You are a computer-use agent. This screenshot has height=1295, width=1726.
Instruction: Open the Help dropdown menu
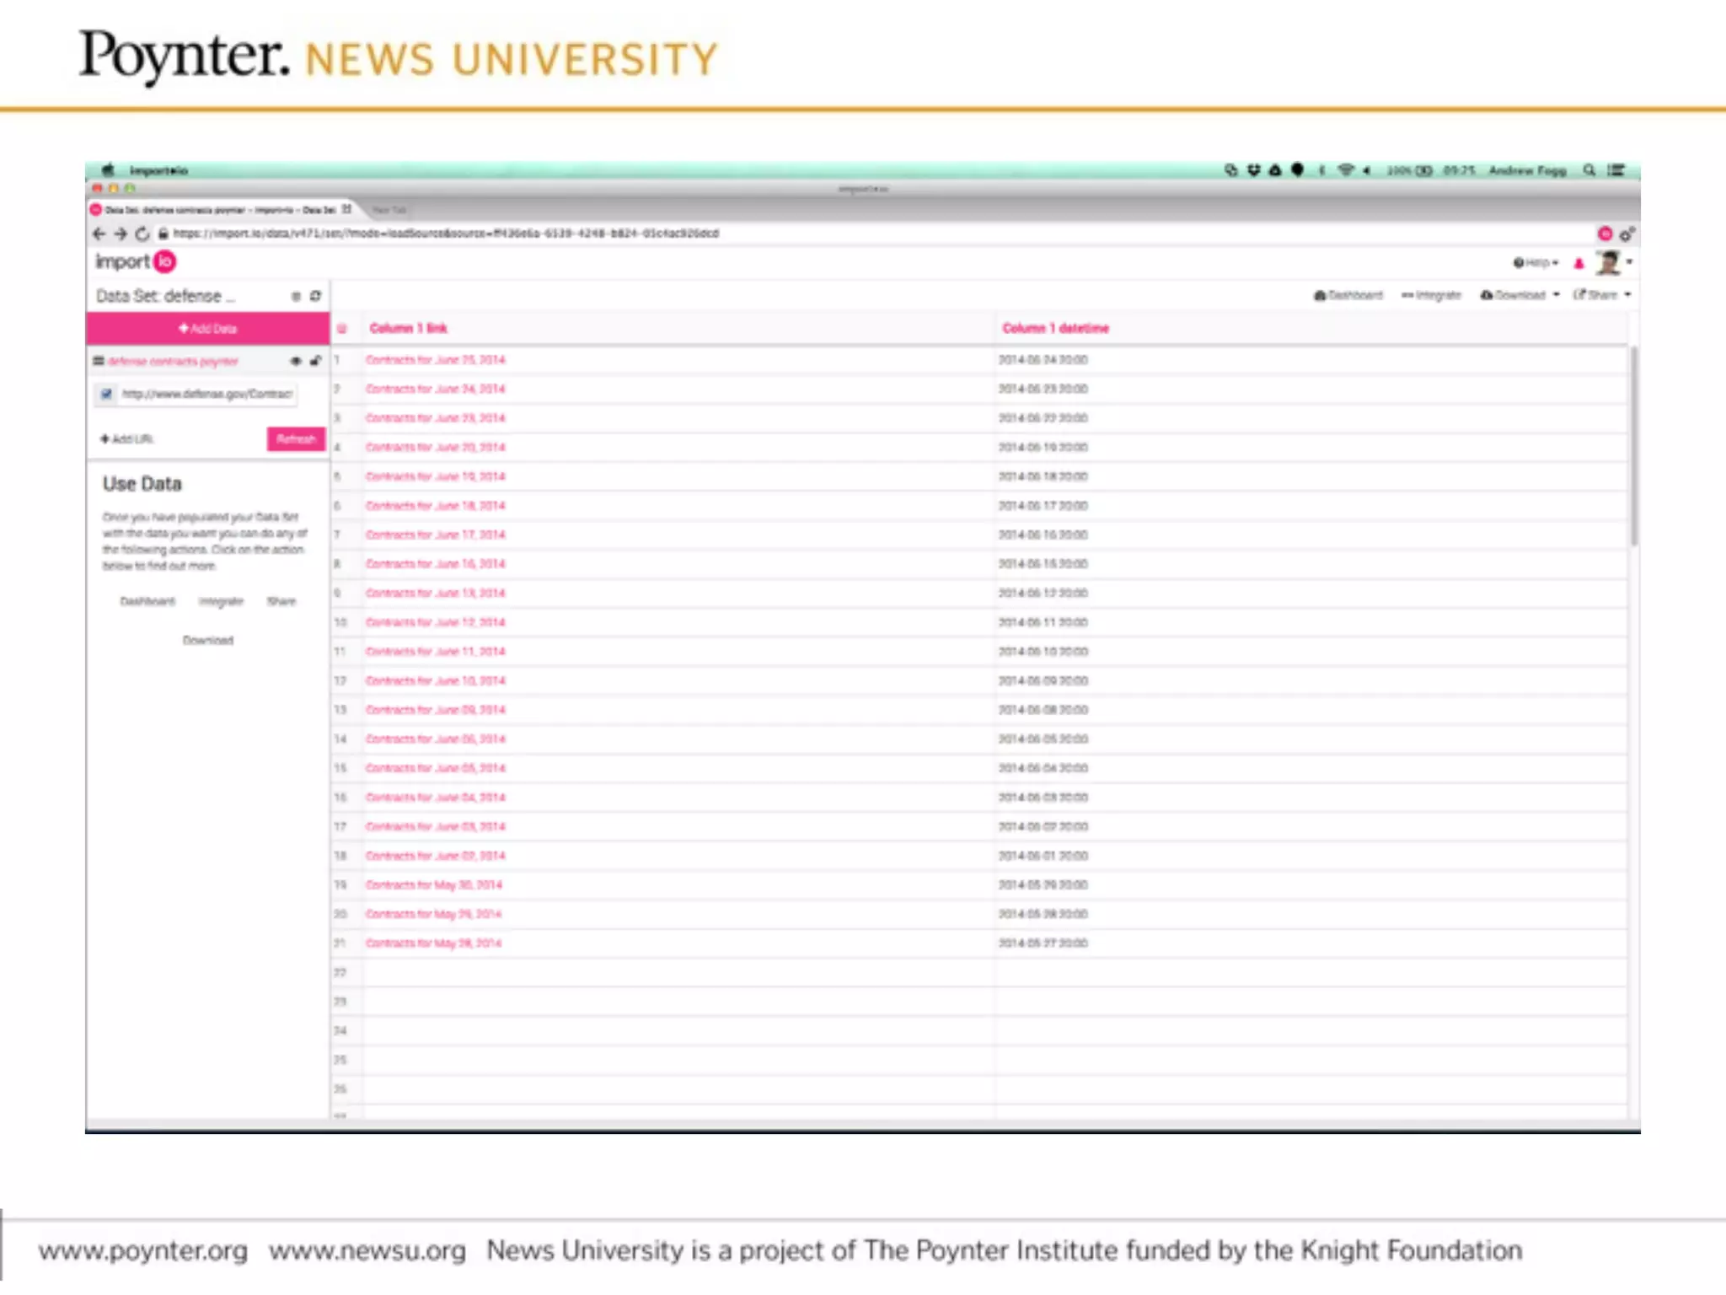click(1536, 263)
